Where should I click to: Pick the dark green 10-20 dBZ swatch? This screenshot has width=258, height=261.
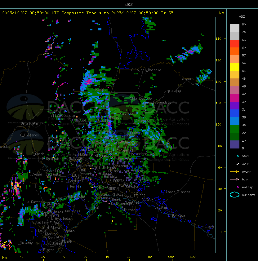click(234, 136)
